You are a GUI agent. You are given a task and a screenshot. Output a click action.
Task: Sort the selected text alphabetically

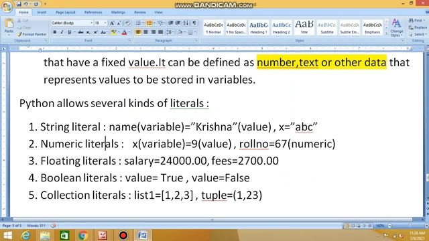(186, 23)
